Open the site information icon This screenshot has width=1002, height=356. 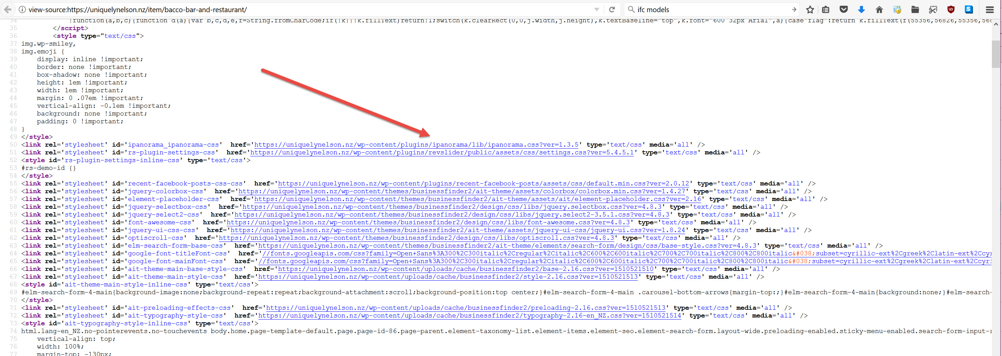pyautogui.click(x=22, y=10)
